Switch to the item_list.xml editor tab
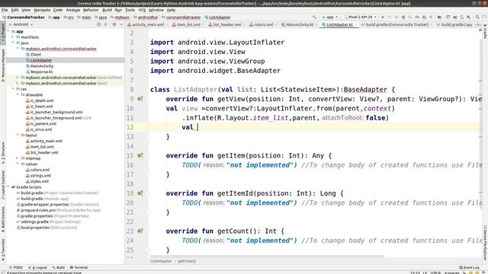 (x=188, y=24)
